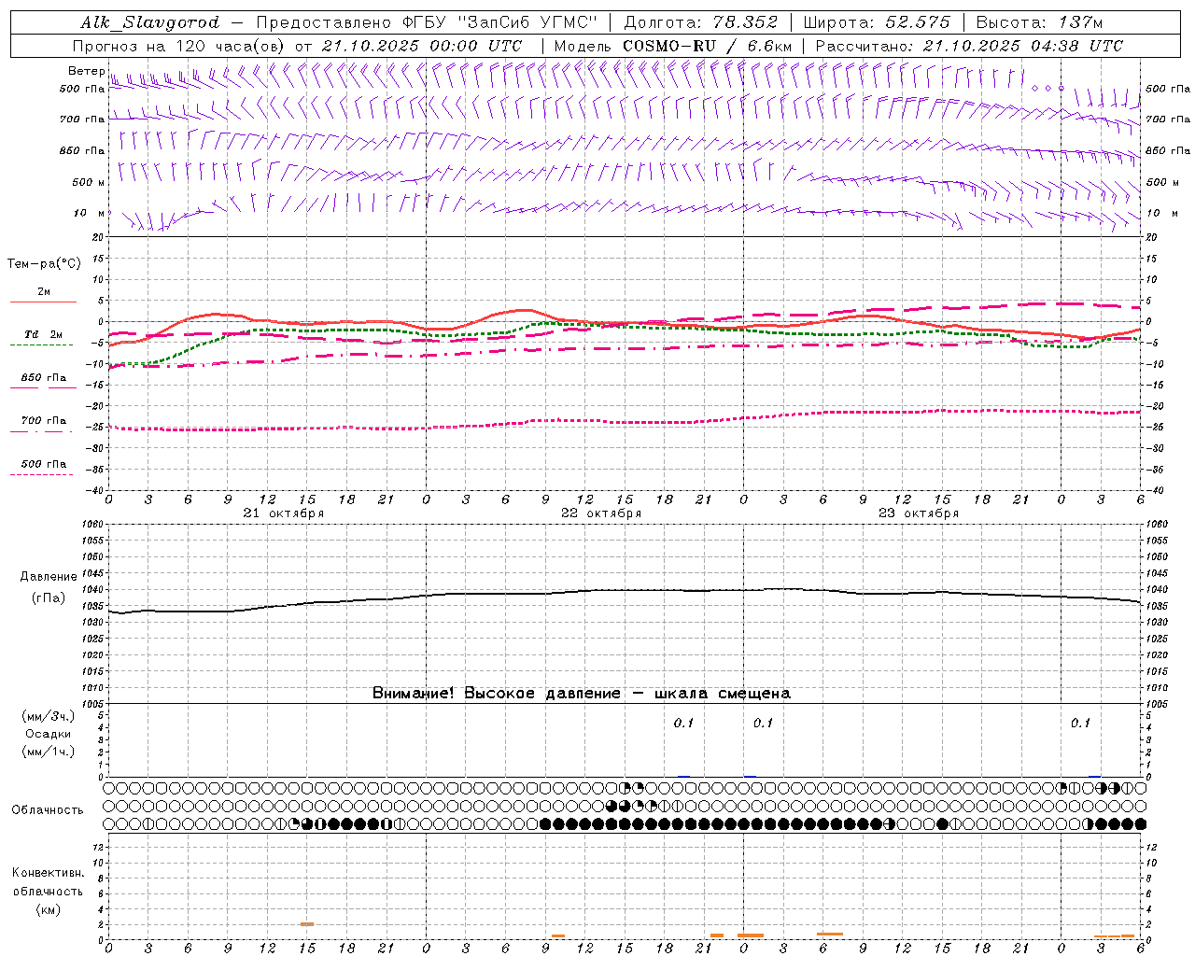Click the dotted pink line sample under the temperature legend's "500 гПа"
The height and width of the screenshot is (956, 1195).
[41, 474]
